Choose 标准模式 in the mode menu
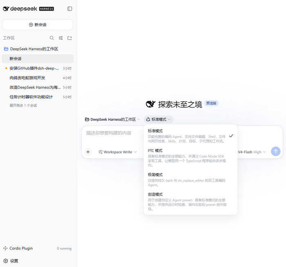Screen dimensions: 286x267 190,136
